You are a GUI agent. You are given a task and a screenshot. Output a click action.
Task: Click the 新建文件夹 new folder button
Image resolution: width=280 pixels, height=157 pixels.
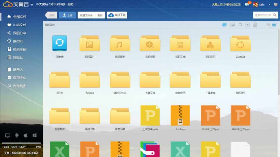pos(86,15)
